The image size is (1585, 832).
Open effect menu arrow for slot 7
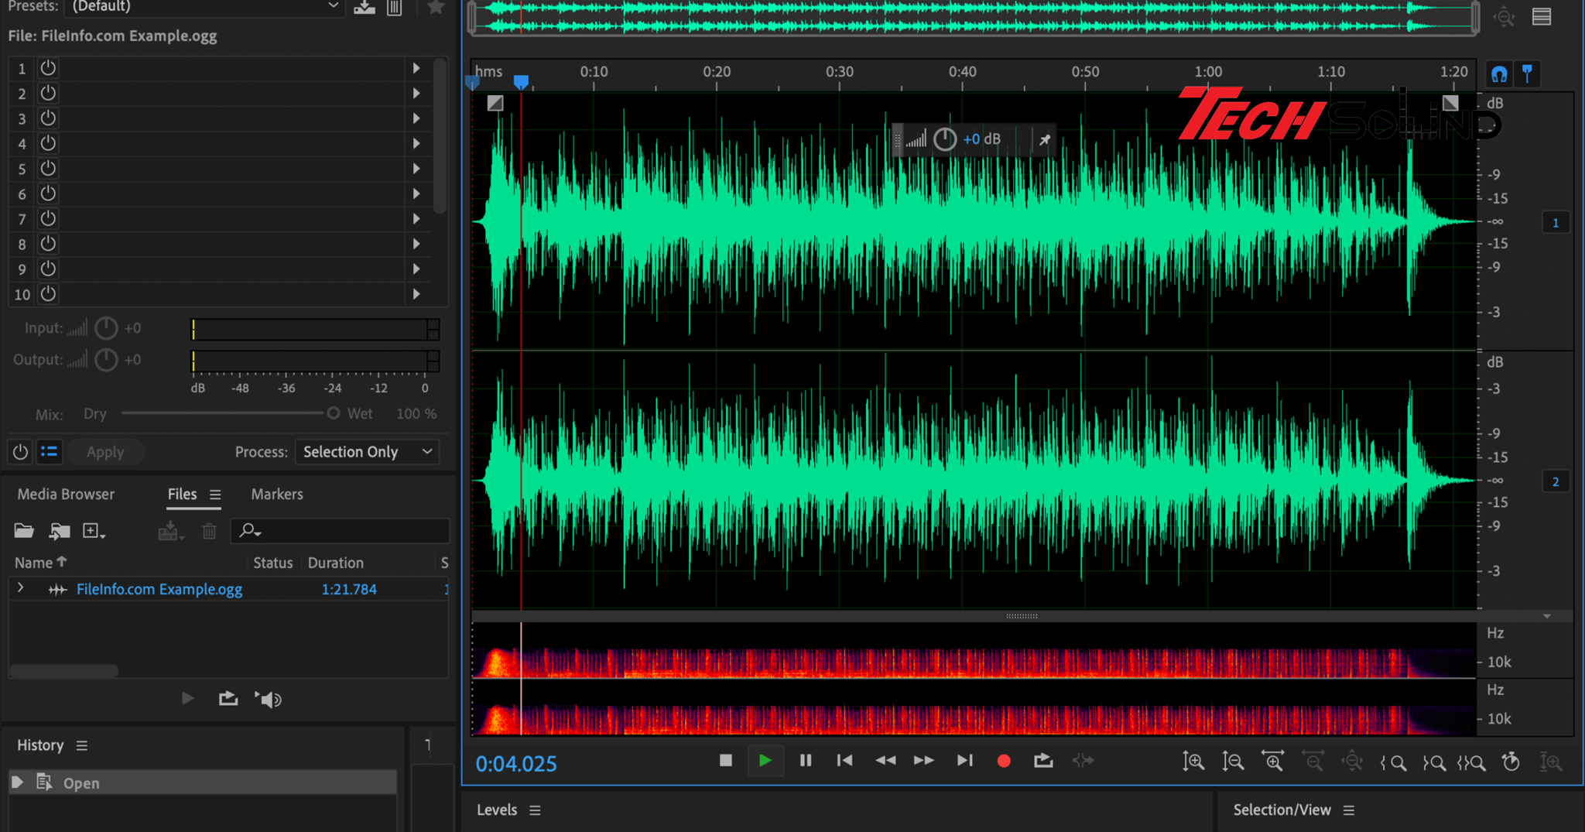click(x=416, y=219)
